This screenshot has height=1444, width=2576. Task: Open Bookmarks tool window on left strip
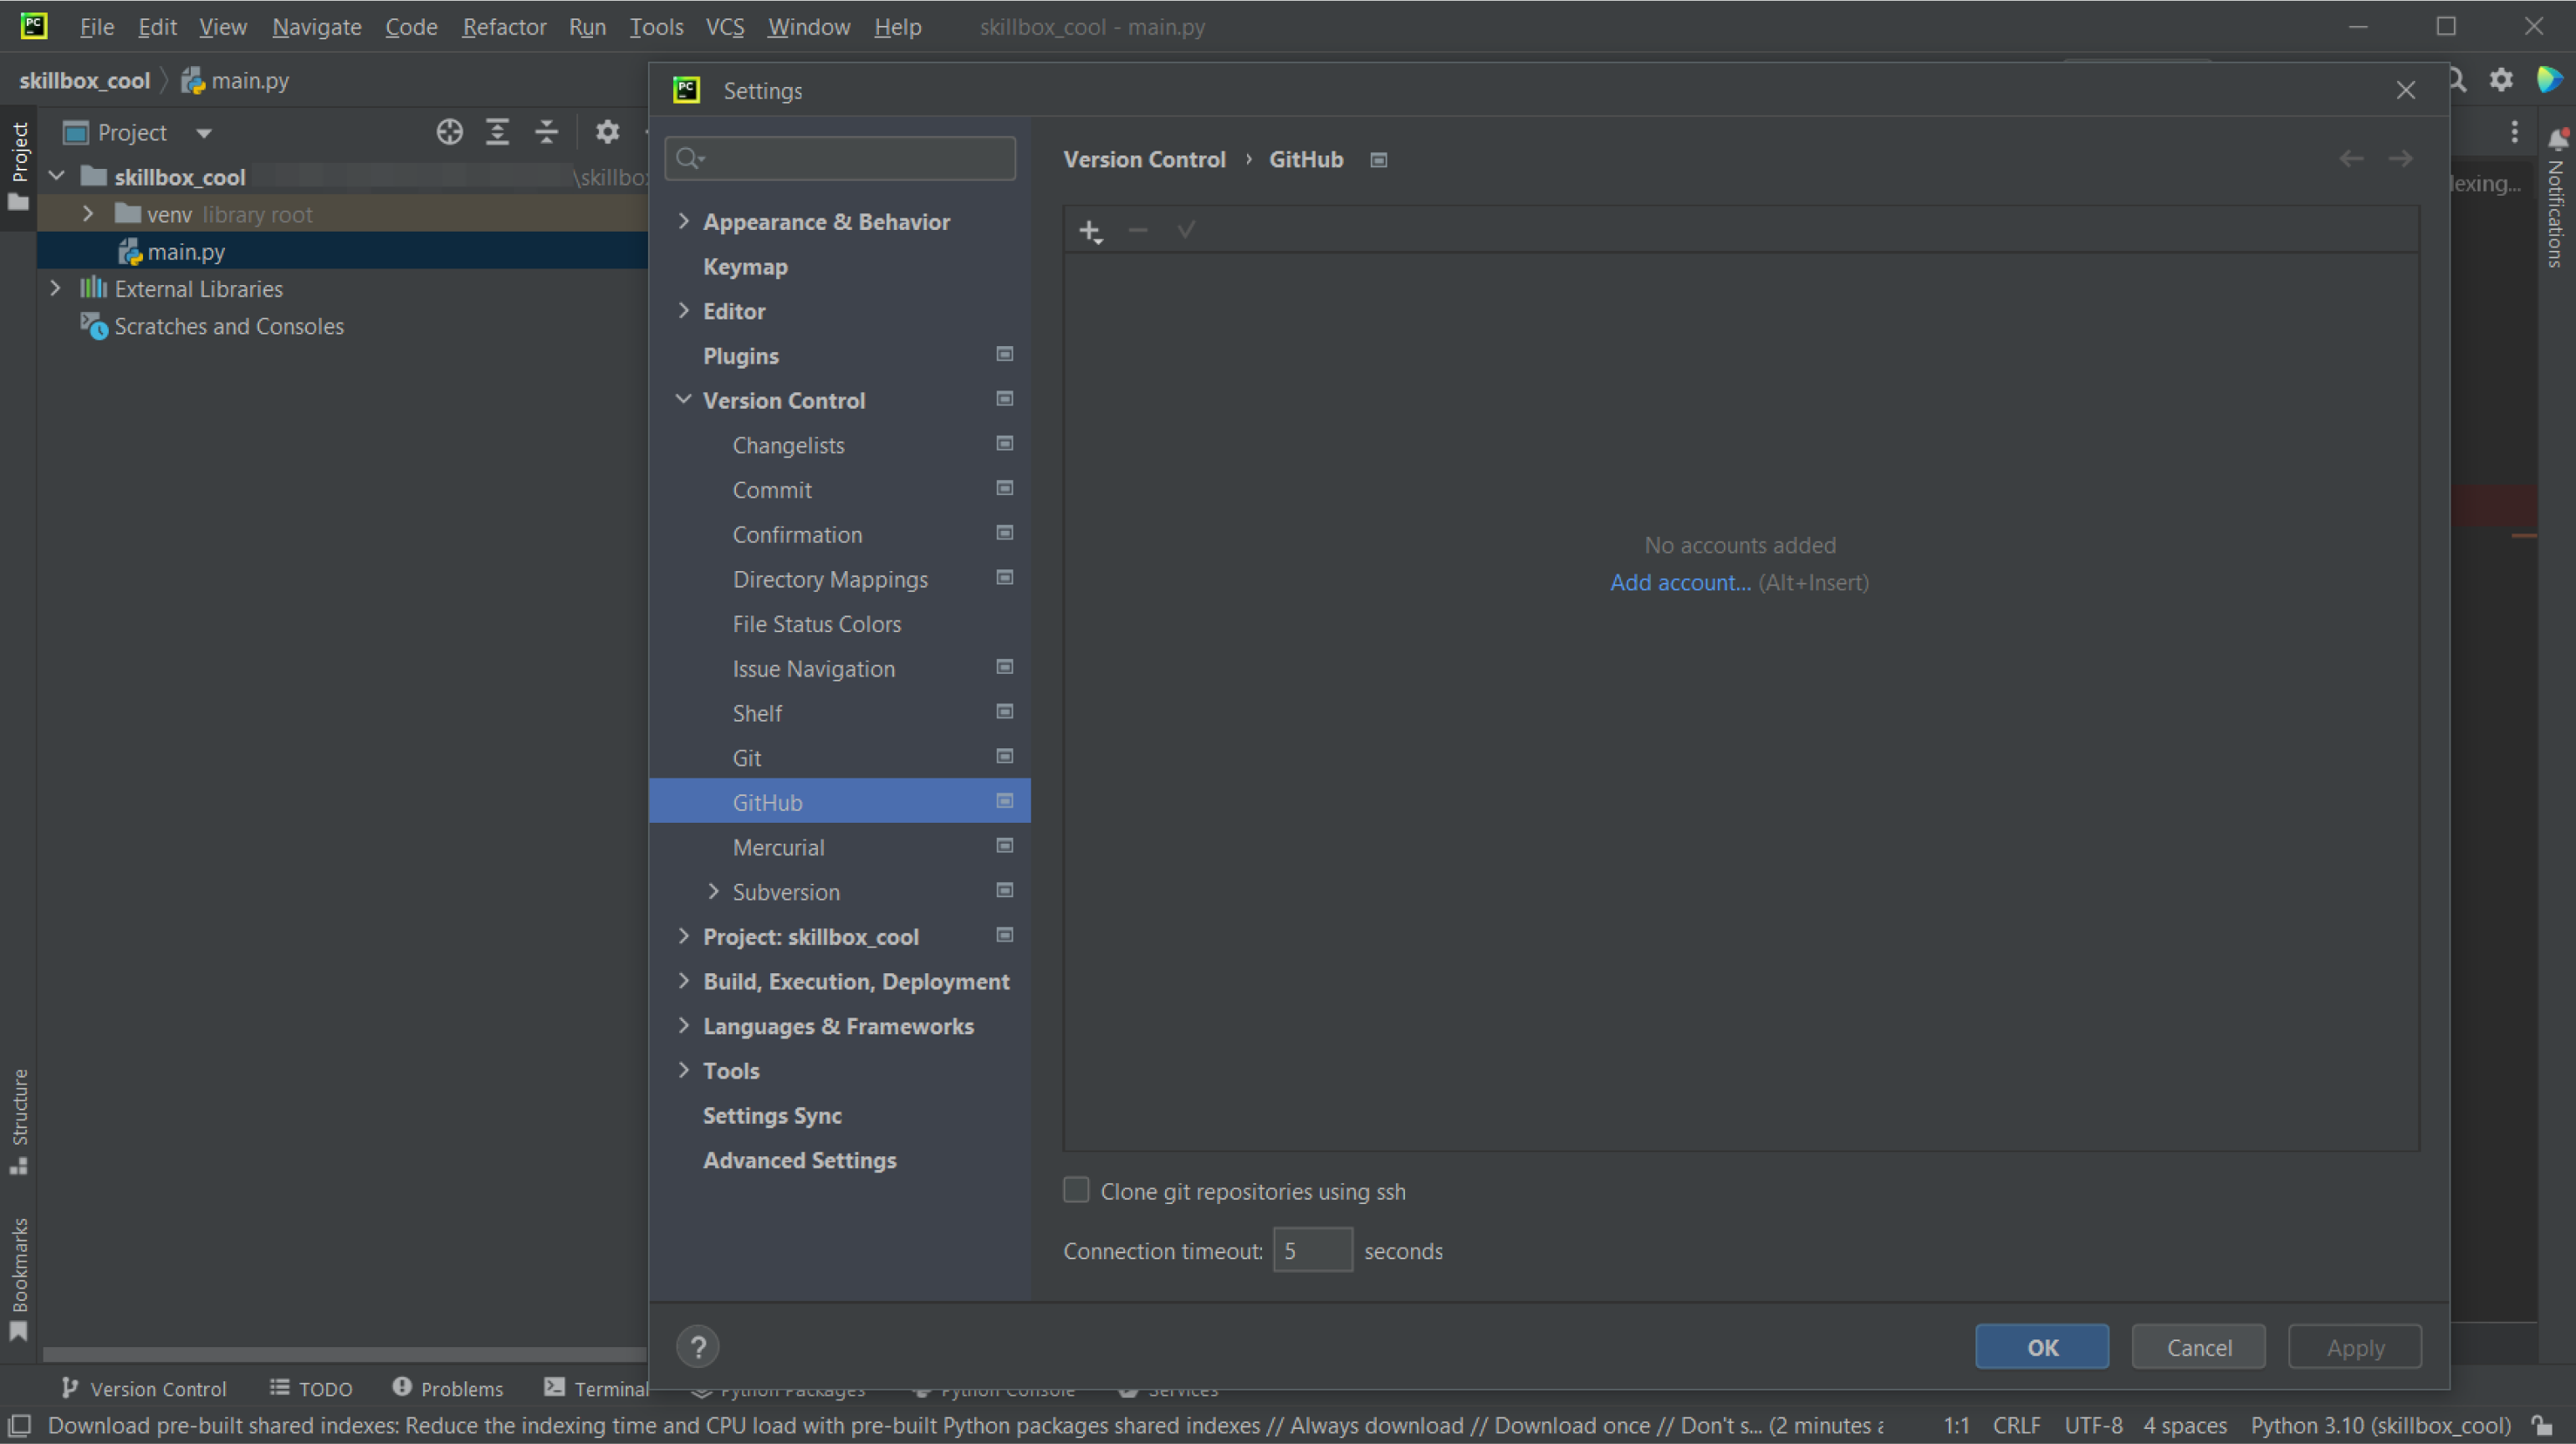18,1278
